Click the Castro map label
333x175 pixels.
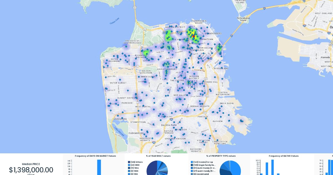tap(177, 81)
